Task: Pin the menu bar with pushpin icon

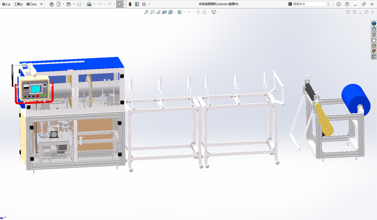Action: pos(41,4)
